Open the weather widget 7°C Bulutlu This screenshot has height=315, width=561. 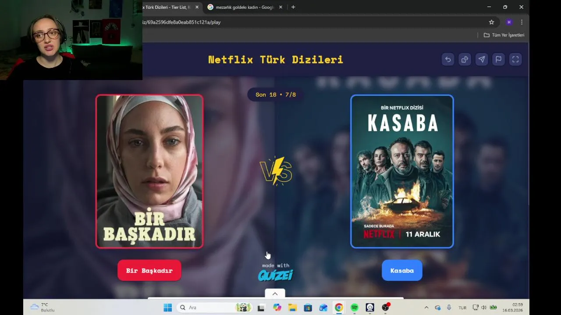point(43,307)
